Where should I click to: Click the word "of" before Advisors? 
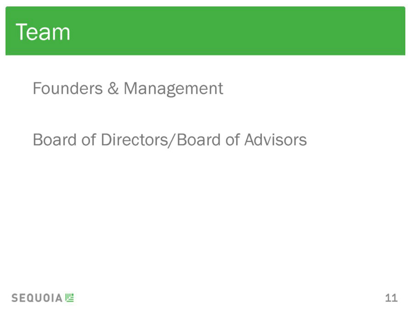point(233,140)
